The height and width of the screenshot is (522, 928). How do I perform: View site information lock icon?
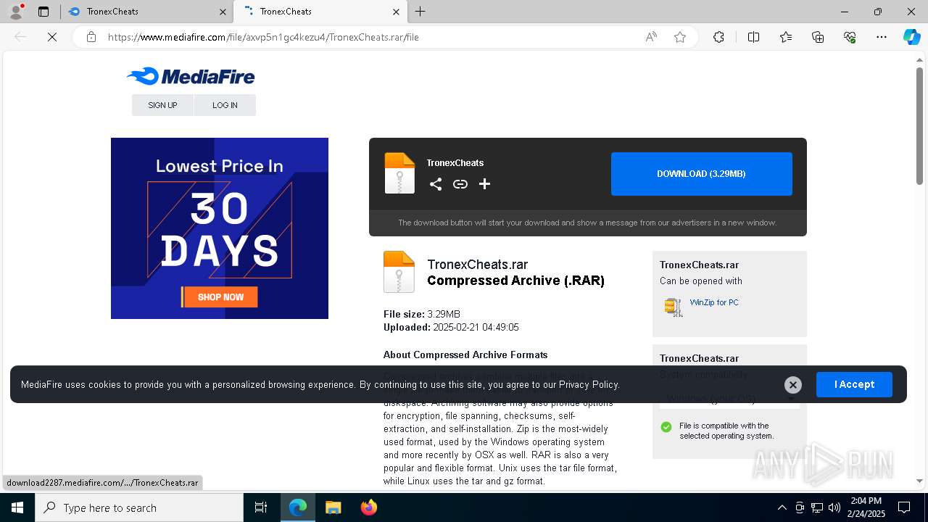click(x=91, y=37)
